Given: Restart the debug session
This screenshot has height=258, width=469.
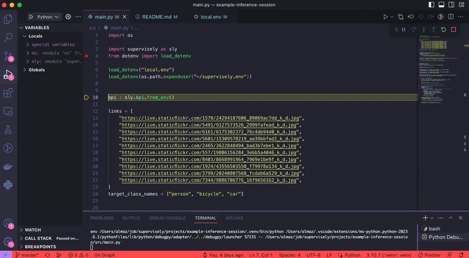Looking at the screenshot, I should [x=444, y=30].
